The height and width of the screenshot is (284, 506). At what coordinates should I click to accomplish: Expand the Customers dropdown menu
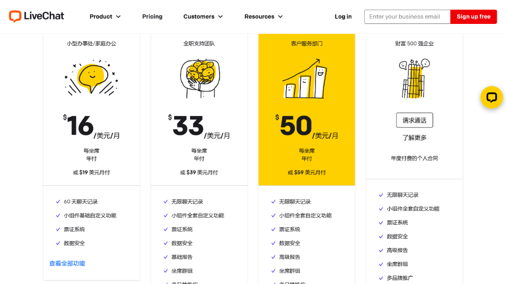(x=203, y=16)
